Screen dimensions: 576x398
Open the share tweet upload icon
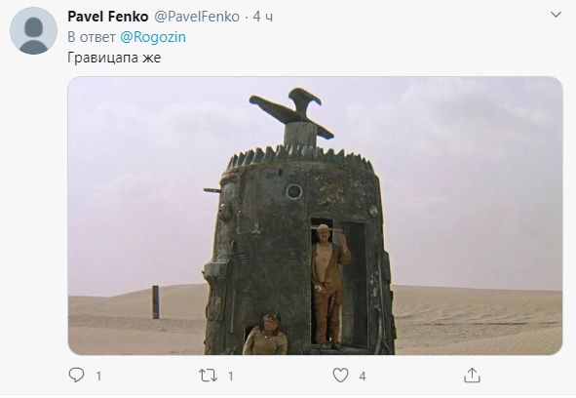pyautogui.click(x=472, y=376)
